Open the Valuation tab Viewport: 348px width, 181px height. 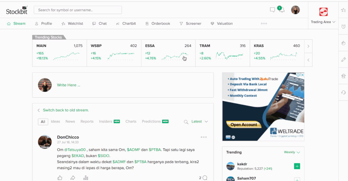[221, 24]
